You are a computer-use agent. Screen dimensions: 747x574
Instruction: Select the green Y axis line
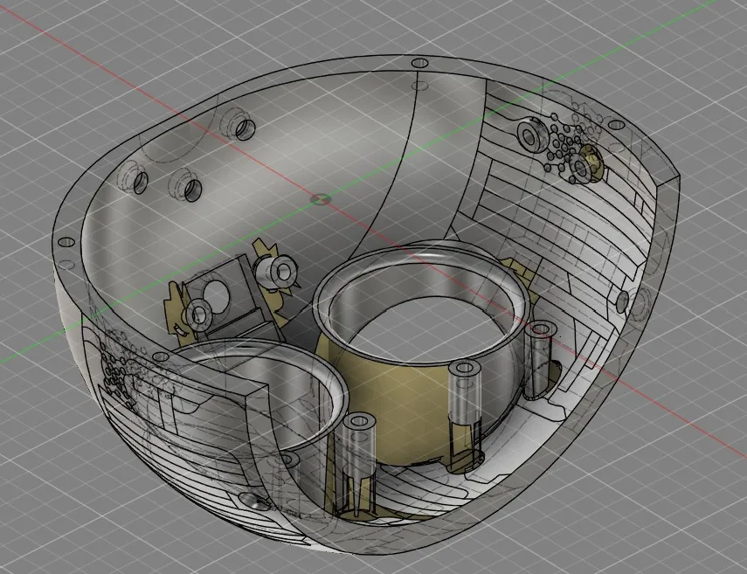click(357, 182)
